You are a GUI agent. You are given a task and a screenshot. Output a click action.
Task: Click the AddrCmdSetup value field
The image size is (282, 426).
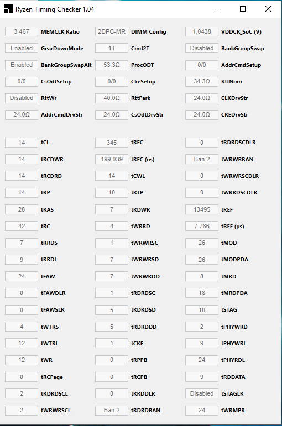coord(202,65)
